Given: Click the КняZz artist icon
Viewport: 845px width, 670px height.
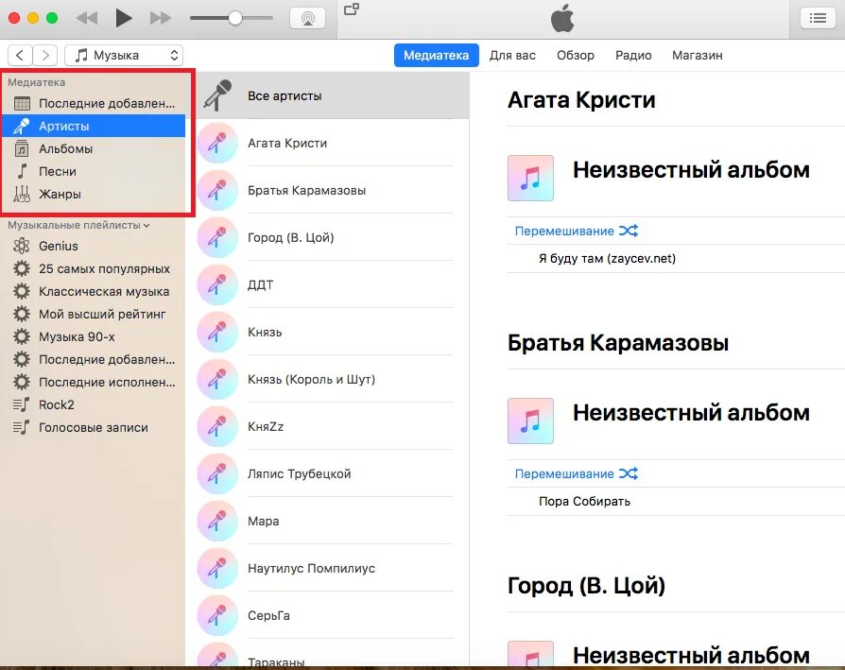Looking at the screenshot, I should pos(217,426).
